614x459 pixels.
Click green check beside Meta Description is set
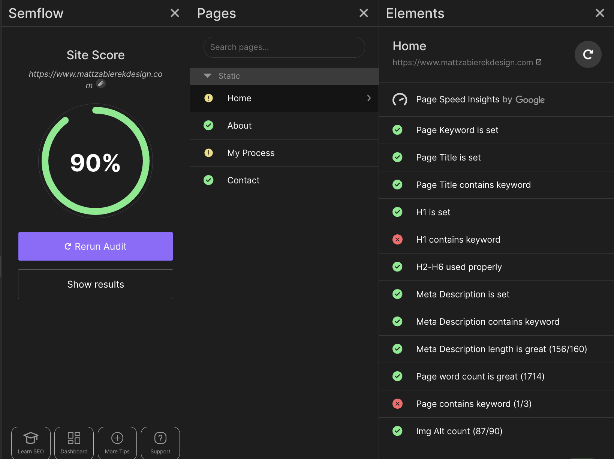[x=397, y=294]
